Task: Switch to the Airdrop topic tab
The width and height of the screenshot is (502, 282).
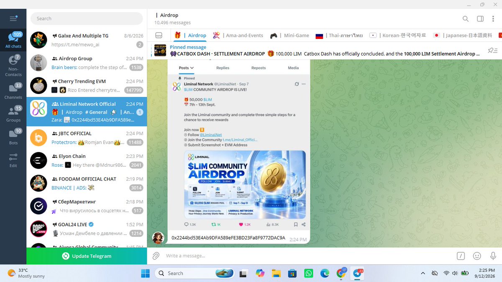Action: pyautogui.click(x=190, y=36)
